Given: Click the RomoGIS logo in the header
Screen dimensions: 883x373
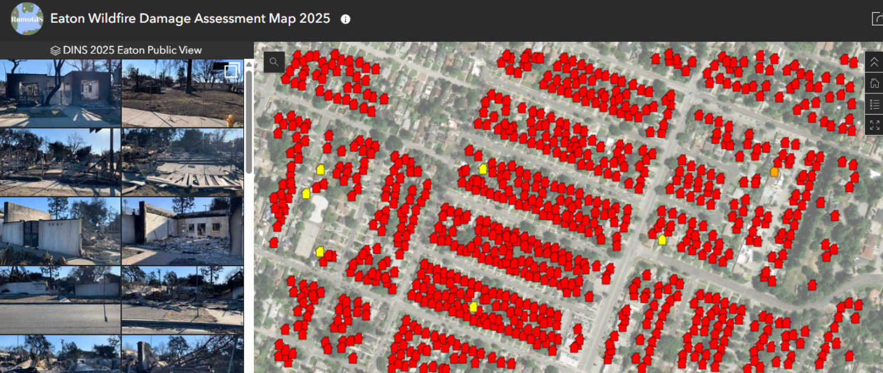Looking at the screenshot, I should point(26,19).
